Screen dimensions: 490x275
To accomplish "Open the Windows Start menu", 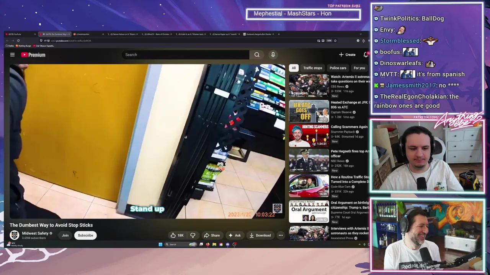I will coord(160,244).
